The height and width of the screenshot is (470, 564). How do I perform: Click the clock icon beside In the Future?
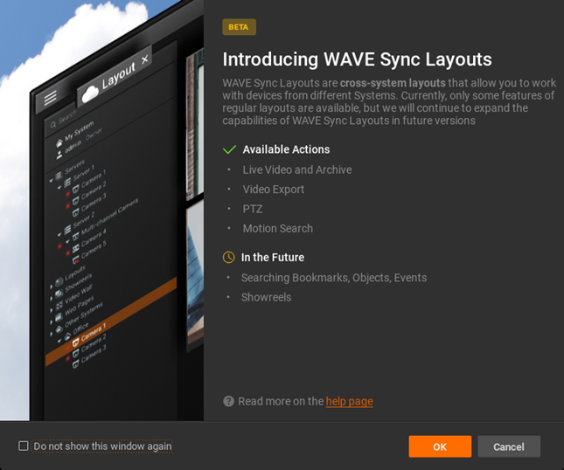229,258
